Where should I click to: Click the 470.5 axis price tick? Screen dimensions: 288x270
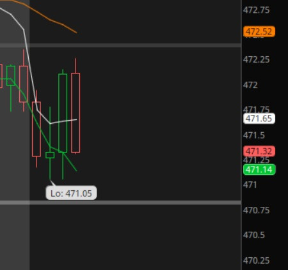[x=254, y=235]
